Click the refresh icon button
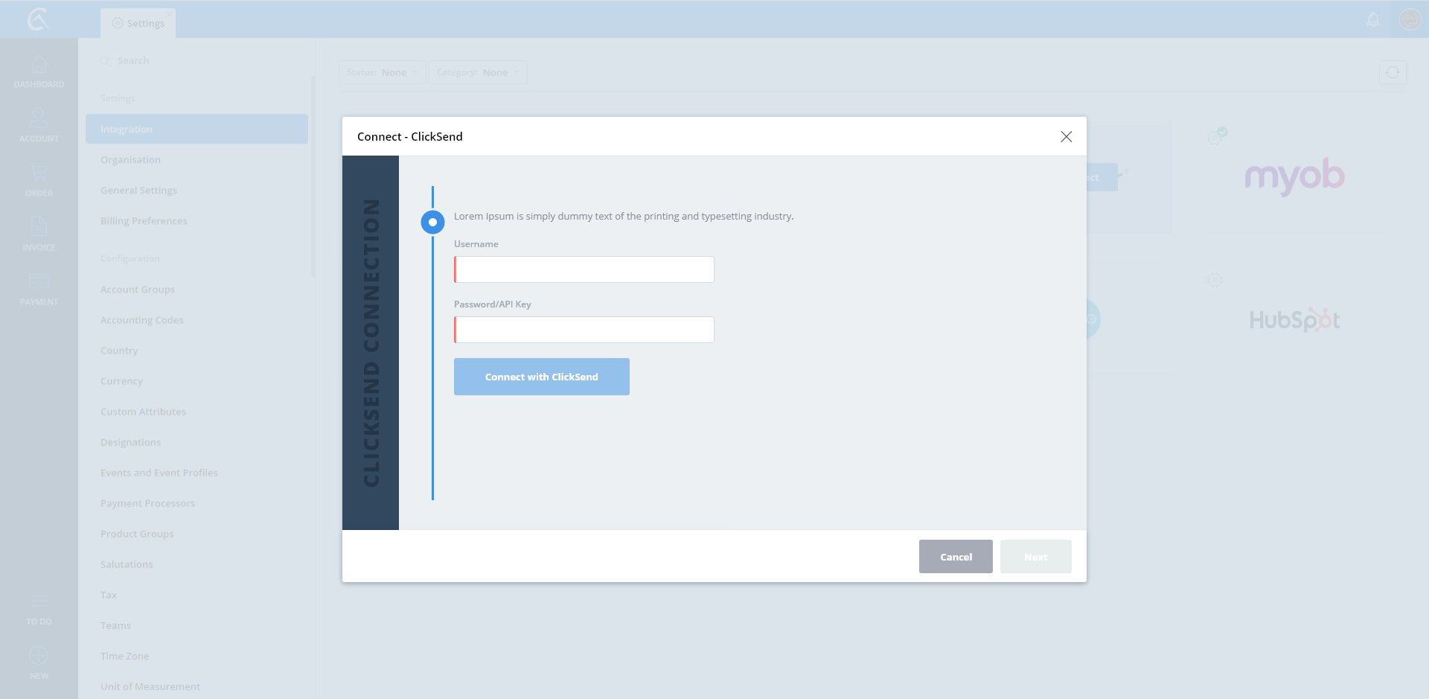This screenshot has width=1429, height=699. click(x=1393, y=72)
